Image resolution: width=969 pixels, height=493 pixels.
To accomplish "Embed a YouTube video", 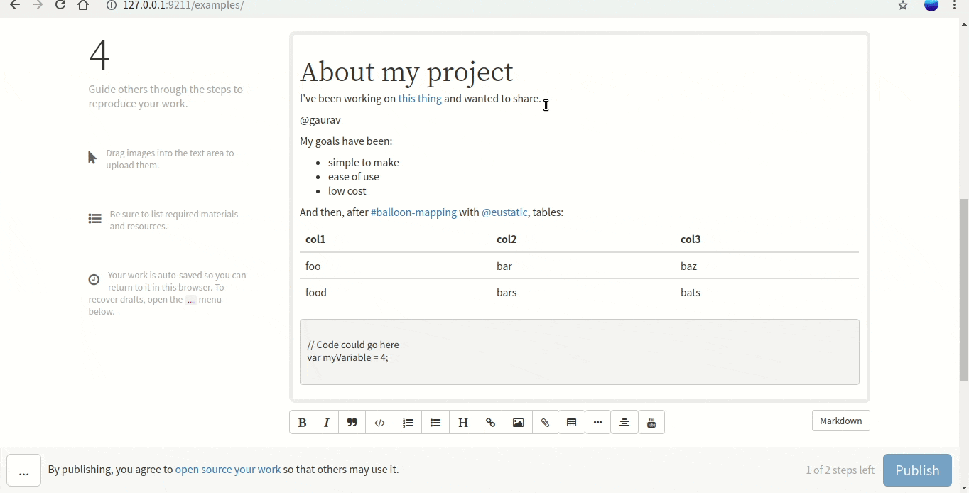I will click(x=651, y=423).
